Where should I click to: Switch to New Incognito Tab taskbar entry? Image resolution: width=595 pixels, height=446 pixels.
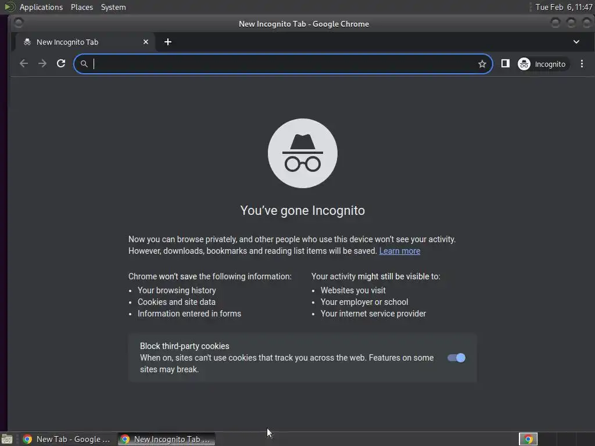(x=166, y=439)
